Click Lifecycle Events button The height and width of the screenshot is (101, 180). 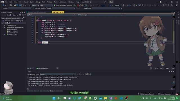coord(39,8)
